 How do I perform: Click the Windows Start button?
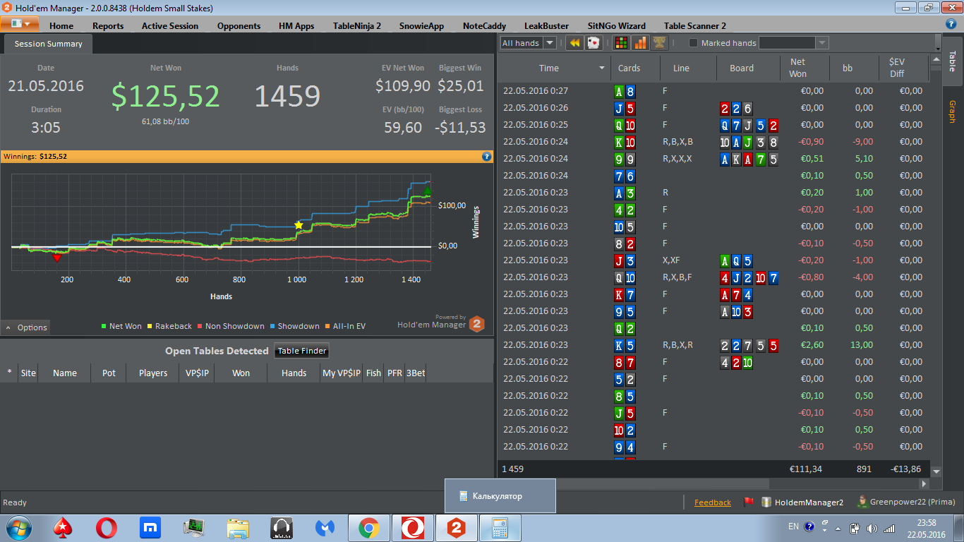[19, 527]
